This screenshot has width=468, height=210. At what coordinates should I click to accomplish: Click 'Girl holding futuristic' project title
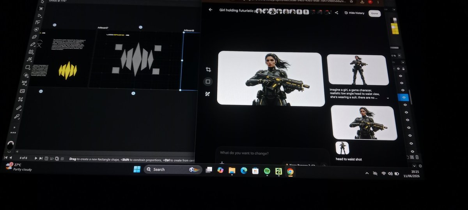pos(236,10)
